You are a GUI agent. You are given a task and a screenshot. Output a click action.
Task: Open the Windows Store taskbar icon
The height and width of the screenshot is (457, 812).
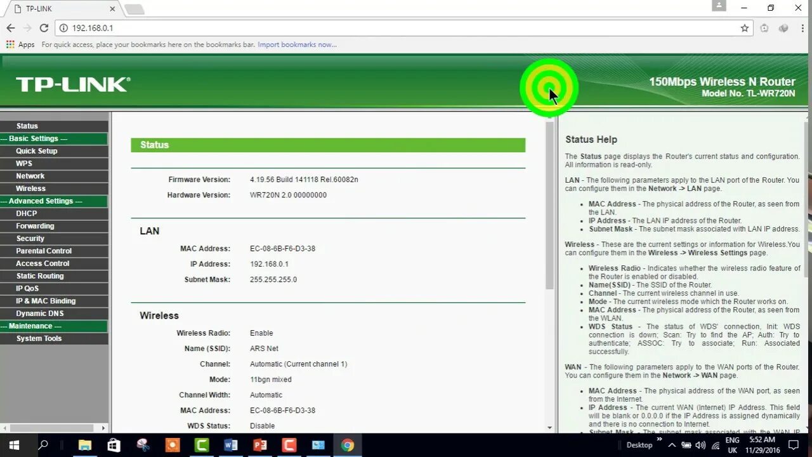tap(114, 445)
